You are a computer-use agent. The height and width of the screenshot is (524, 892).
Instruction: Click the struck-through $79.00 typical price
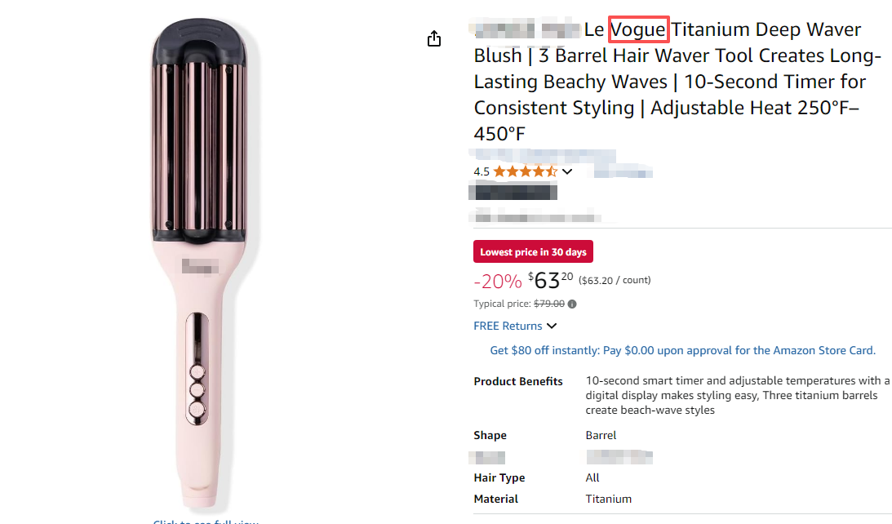click(549, 304)
